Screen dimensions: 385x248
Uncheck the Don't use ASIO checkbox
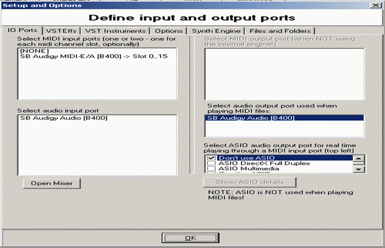tap(211, 158)
